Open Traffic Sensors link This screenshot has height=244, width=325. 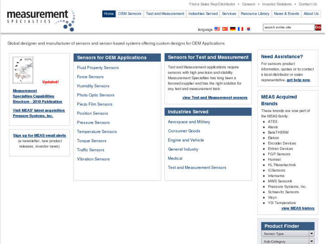tap(91, 150)
